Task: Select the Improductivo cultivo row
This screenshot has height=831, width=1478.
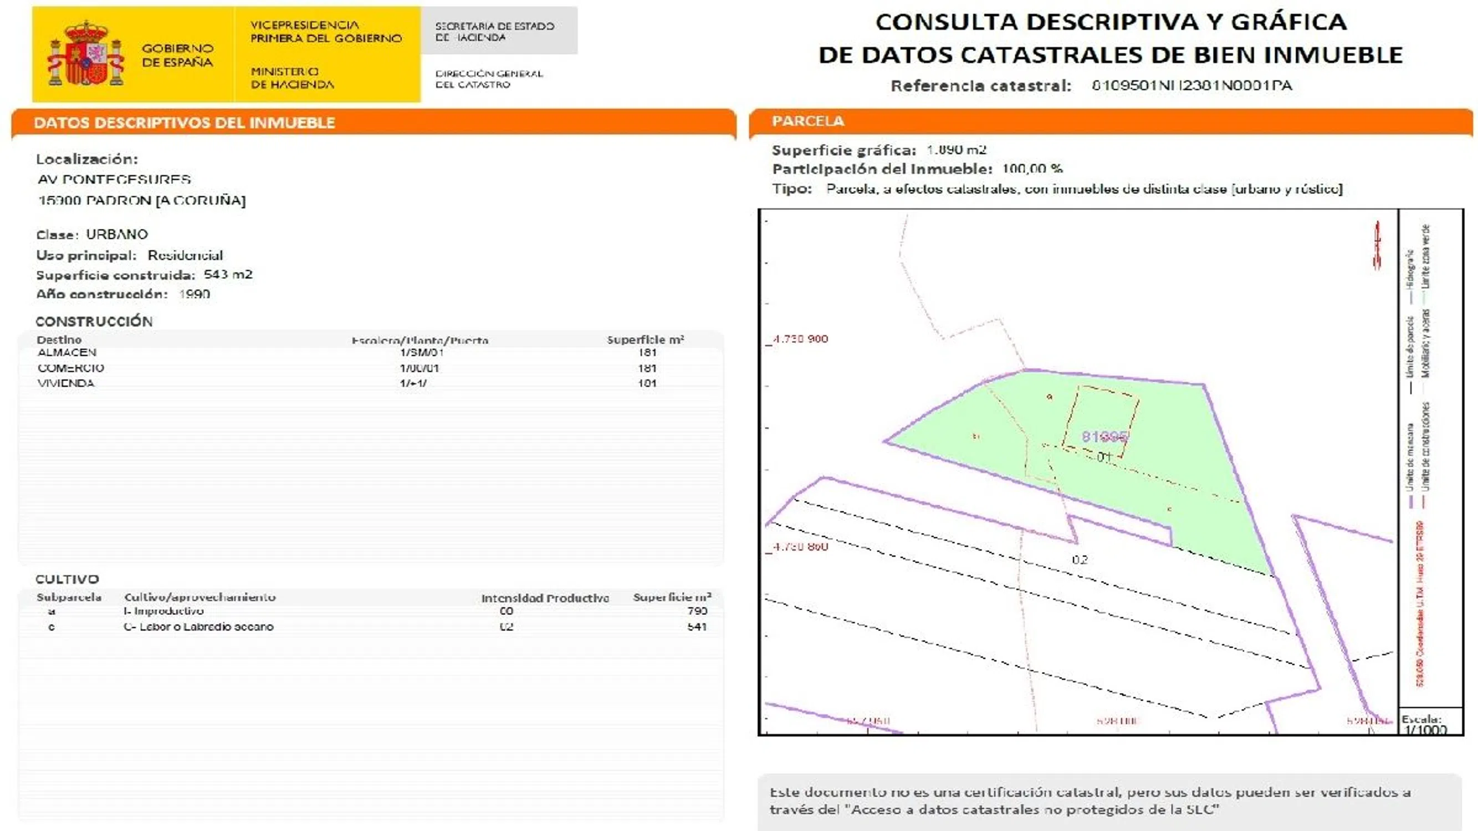Action: [x=163, y=612]
